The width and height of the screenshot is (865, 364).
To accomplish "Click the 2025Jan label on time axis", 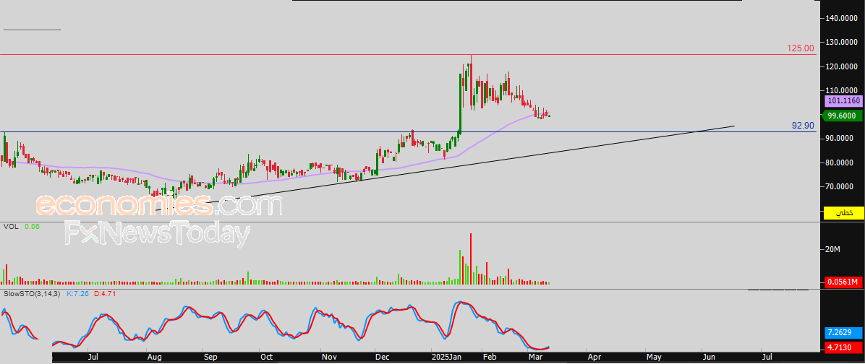I will pos(446,357).
